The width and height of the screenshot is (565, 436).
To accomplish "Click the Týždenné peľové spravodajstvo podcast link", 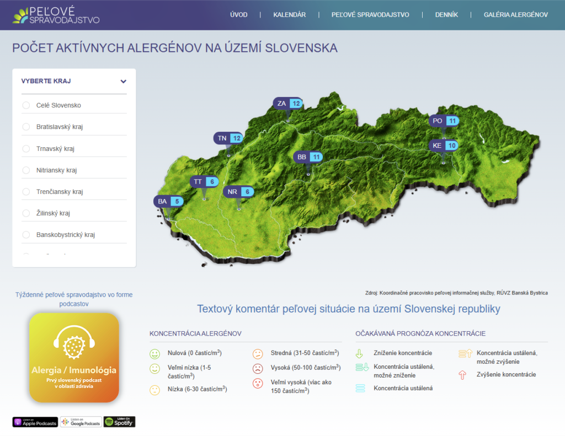I will coord(74,299).
